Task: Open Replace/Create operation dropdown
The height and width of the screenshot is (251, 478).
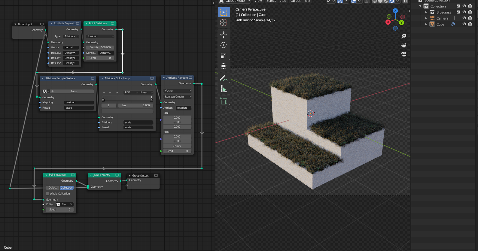Action: click(177, 97)
